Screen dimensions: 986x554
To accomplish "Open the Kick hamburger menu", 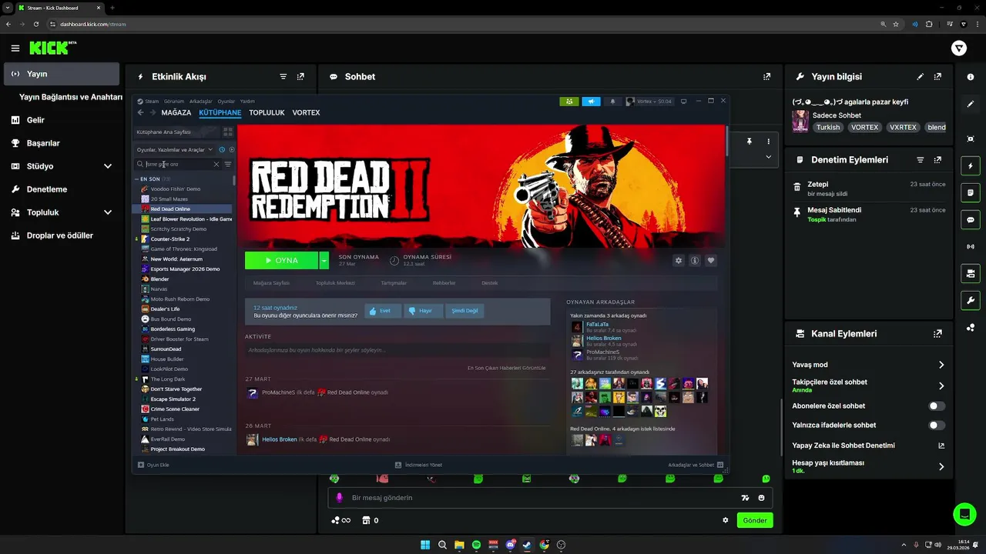I will click(15, 48).
